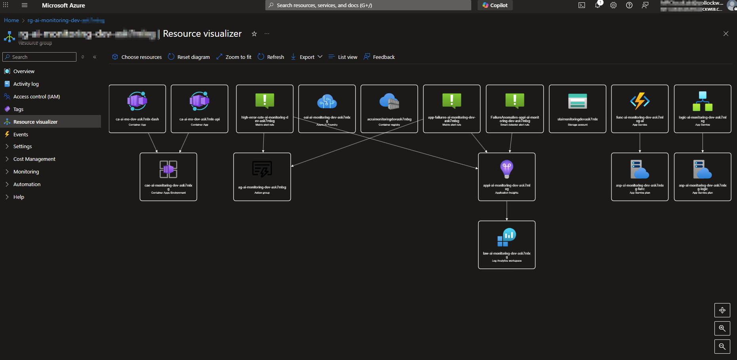The image size is (737, 360).
Task: Select the oai-ai-monitoring Azure AI Foundry node
Action: click(327, 109)
